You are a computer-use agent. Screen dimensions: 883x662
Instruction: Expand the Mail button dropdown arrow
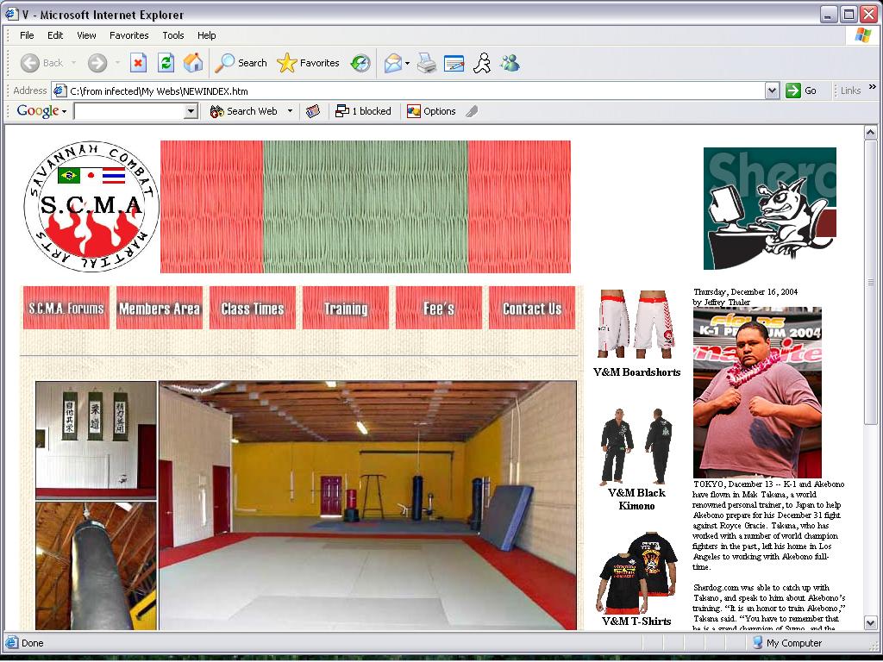click(x=407, y=63)
